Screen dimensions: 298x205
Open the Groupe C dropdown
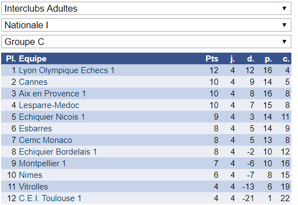point(146,42)
